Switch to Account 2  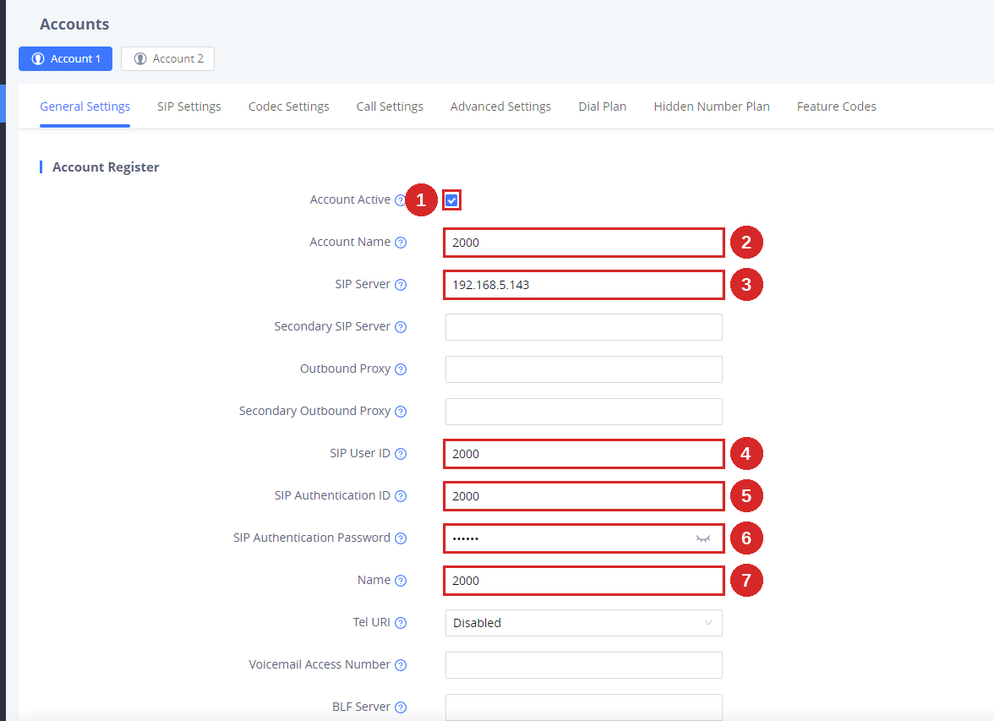point(167,58)
